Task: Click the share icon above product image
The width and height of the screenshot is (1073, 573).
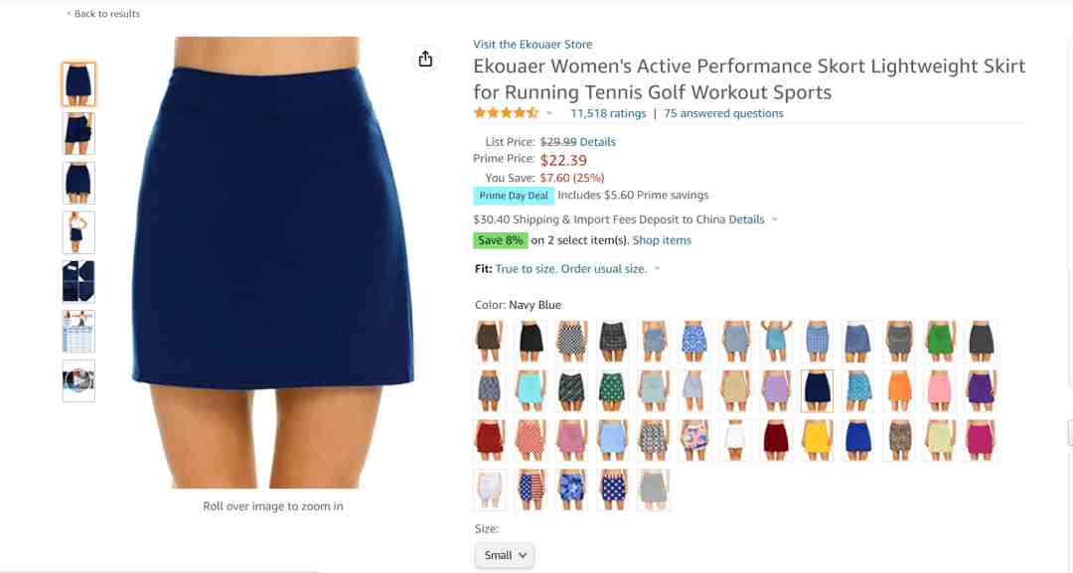Action: point(425,59)
